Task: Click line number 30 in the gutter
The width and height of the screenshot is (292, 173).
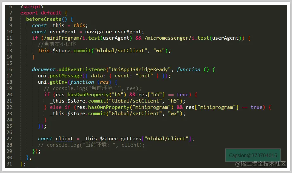Action: 9,158
